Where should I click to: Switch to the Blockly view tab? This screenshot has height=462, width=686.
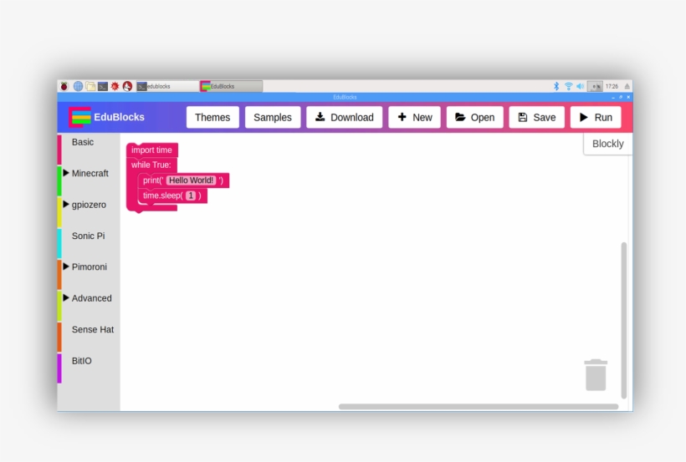click(607, 144)
